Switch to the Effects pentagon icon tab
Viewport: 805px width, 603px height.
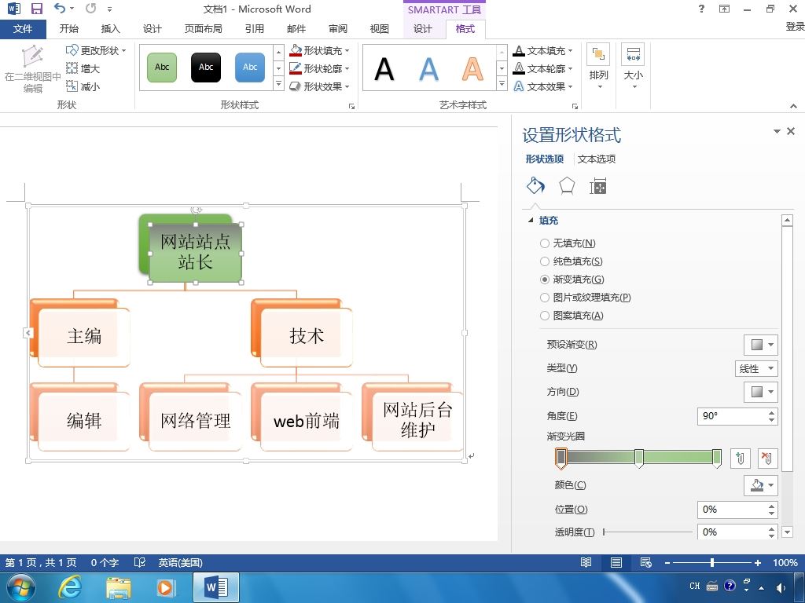click(x=567, y=186)
